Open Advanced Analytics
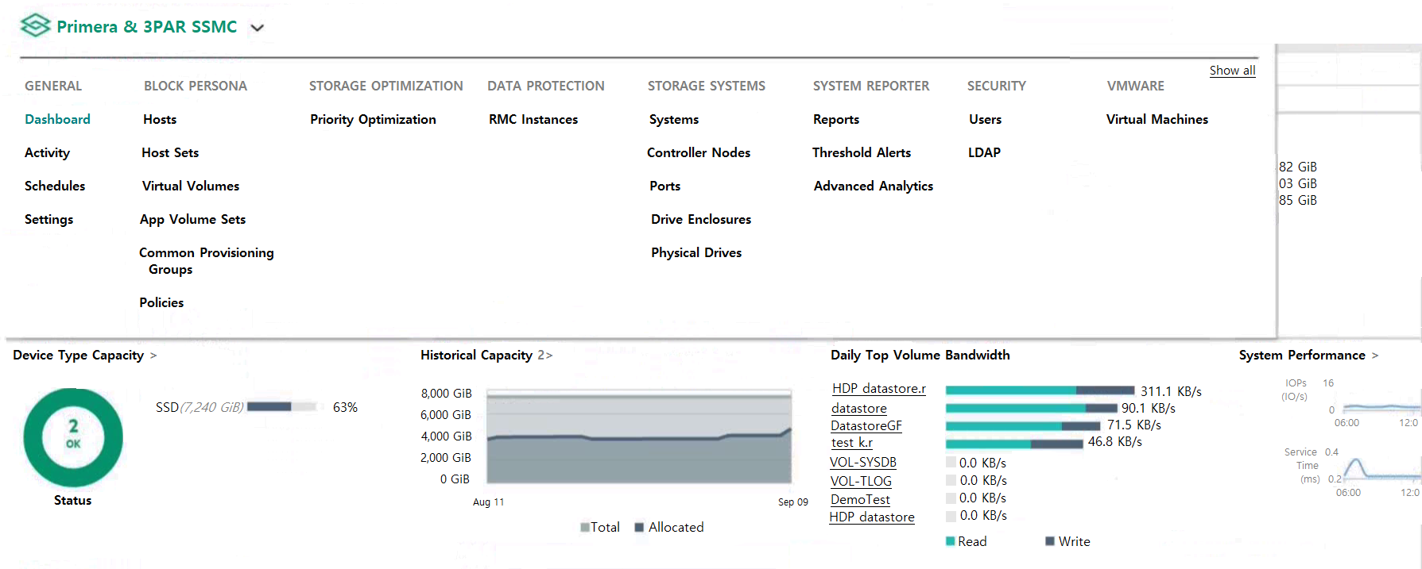The height and width of the screenshot is (569, 1422). tap(874, 186)
